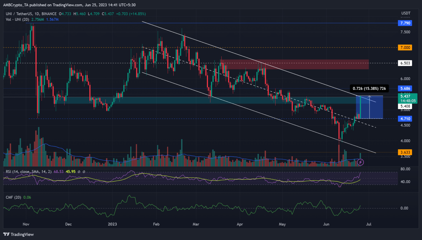Viewport: 422px width, 240px height.
Task: Click the Jun label on time axis
Action: coord(326,224)
